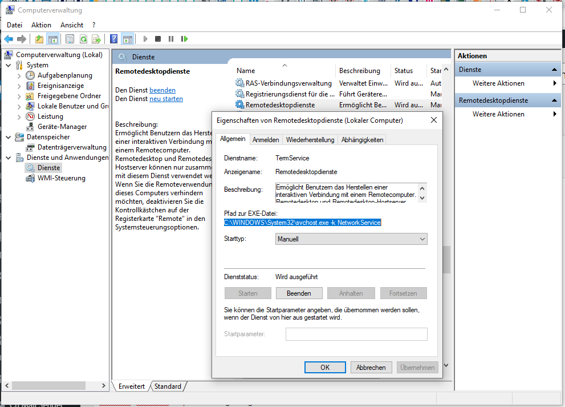Viewport: 565px width, 407px height.
Task: Click the export list toolbar icon
Action: 96,39
